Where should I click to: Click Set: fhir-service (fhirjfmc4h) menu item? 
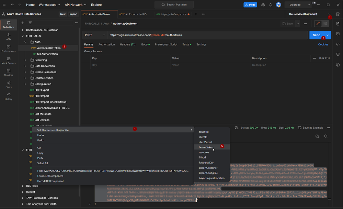tap(113, 130)
